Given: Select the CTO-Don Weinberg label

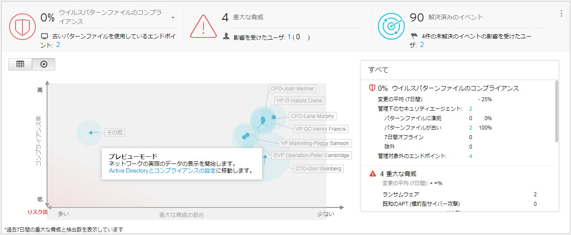Looking at the screenshot, I should [x=318, y=169].
